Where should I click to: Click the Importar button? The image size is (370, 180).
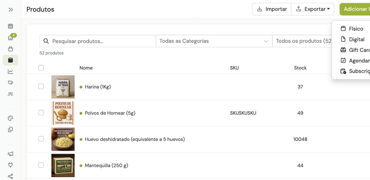(272, 9)
